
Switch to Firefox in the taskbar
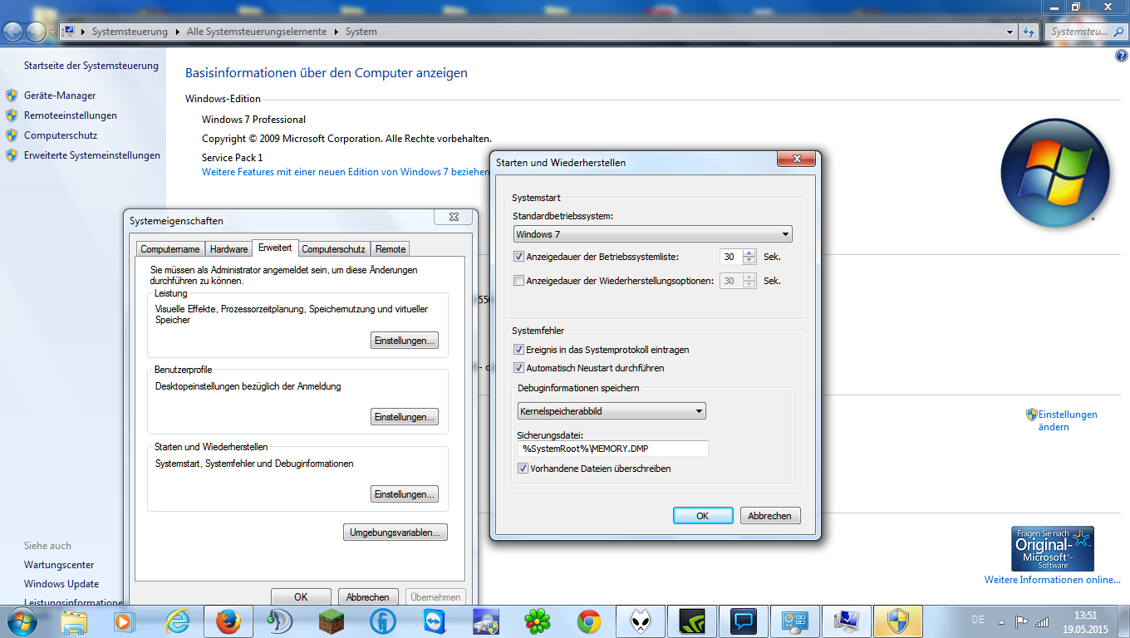pyautogui.click(x=228, y=621)
